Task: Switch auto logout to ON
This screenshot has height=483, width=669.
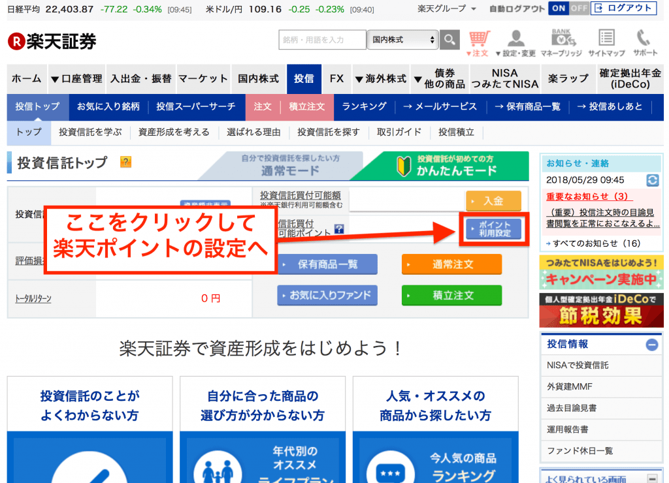Action: (x=559, y=8)
